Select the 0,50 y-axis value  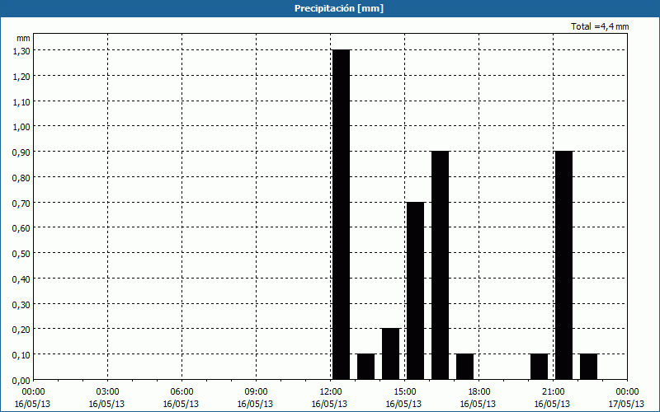(21, 254)
